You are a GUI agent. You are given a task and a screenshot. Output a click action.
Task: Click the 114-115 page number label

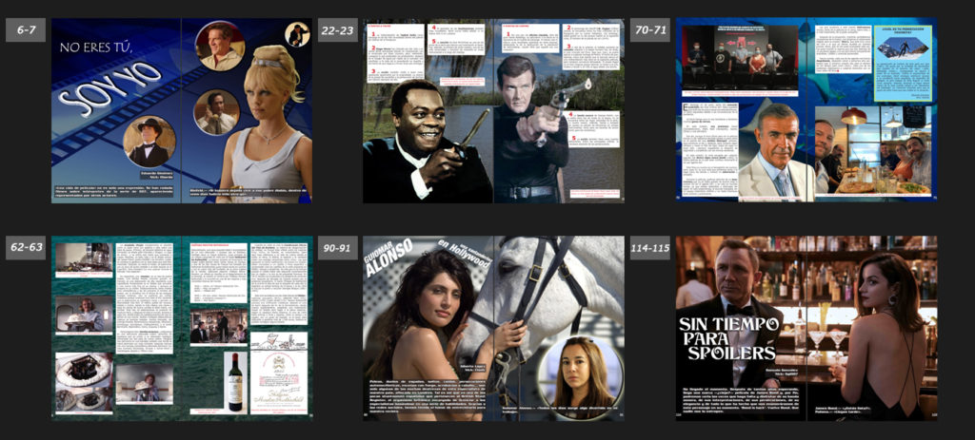pos(649,248)
